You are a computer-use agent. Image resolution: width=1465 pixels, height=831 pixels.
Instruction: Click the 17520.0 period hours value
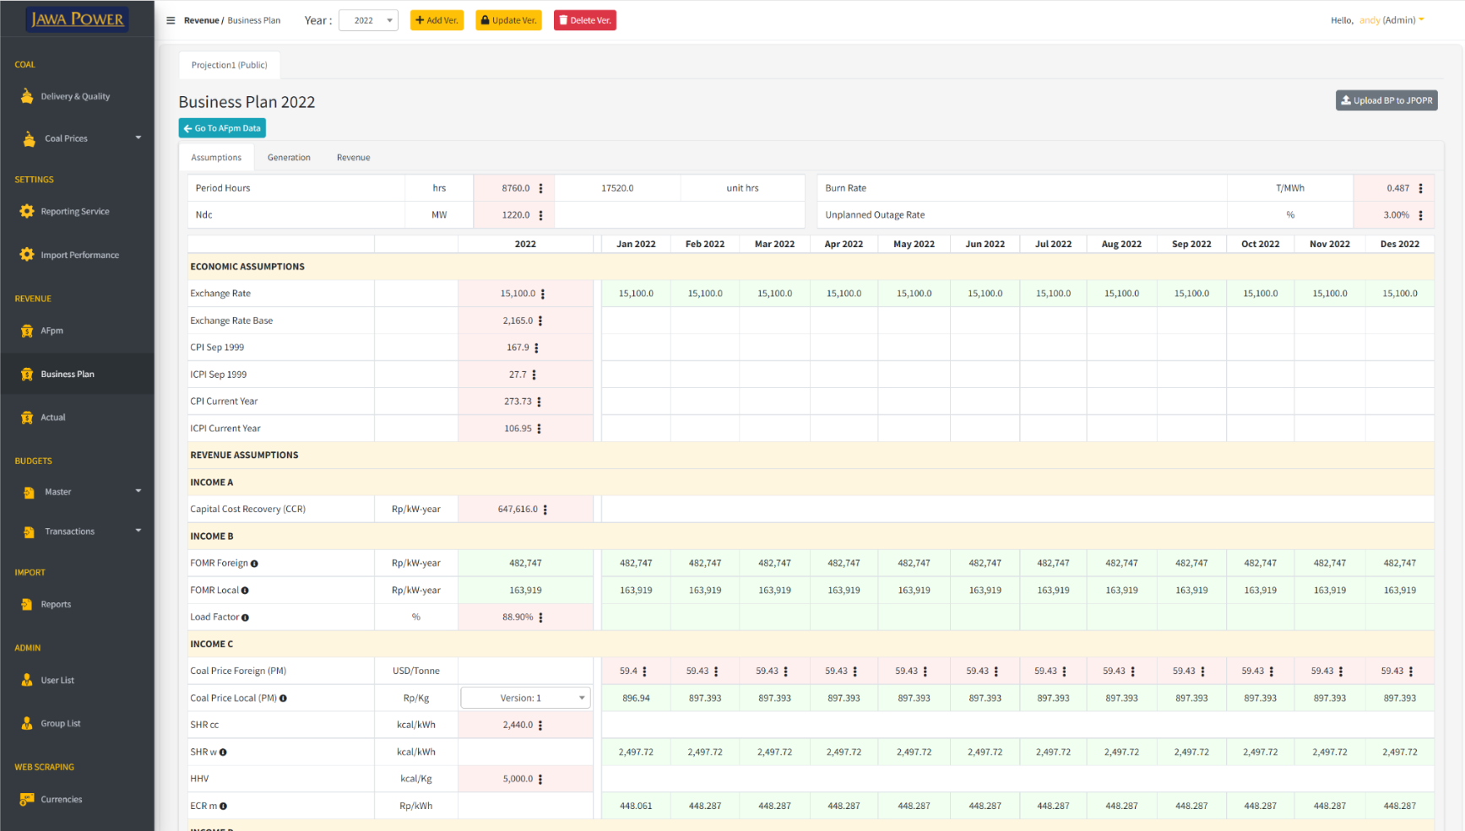pos(617,188)
